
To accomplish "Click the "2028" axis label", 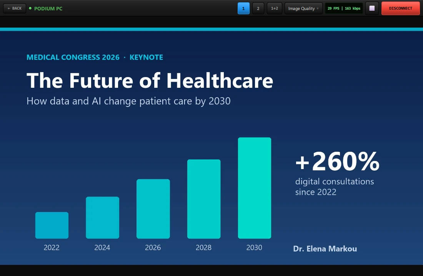I will click(x=204, y=248).
